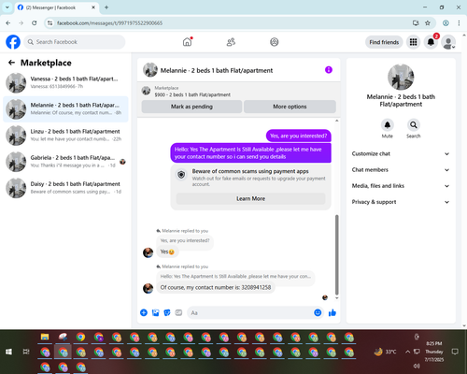Close the Messenger | Facebook tab

(x=93, y=7)
